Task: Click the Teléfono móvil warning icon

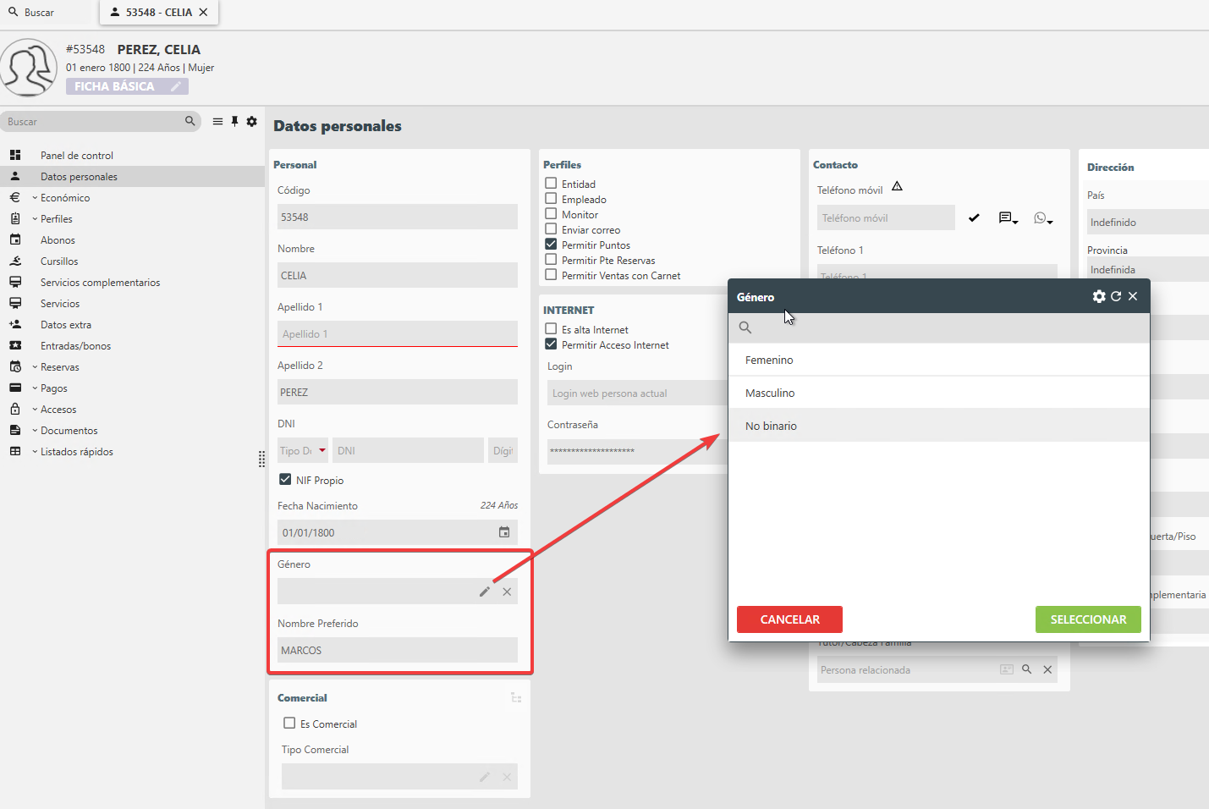Action: (898, 187)
